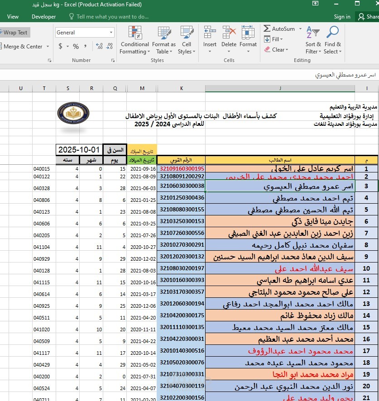Click date cell 2025-10-01
The width and height of the screenshot is (379, 401).
tap(79, 150)
